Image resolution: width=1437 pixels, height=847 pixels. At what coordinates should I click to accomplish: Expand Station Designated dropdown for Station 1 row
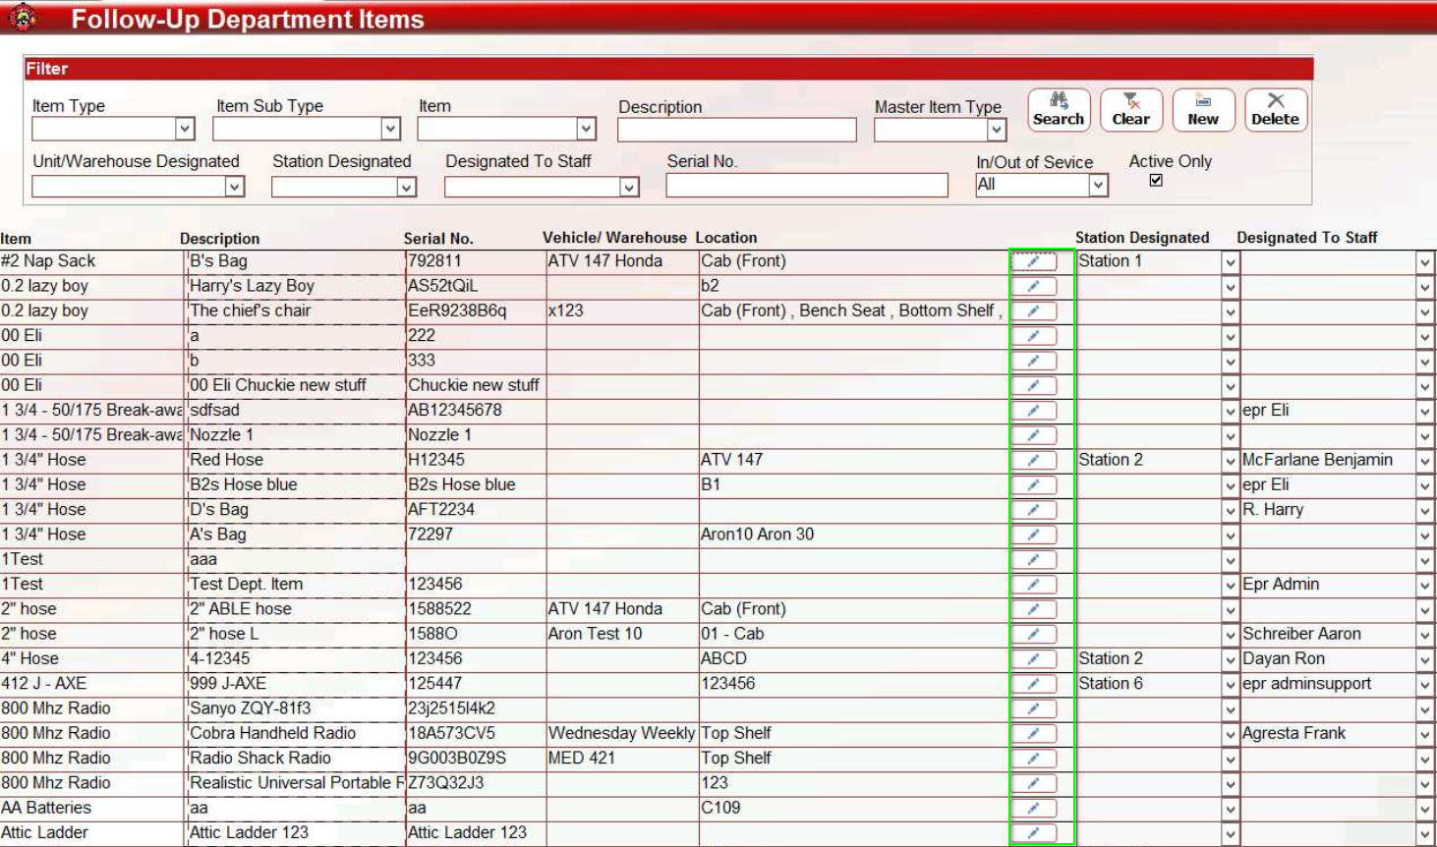pos(1230,262)
